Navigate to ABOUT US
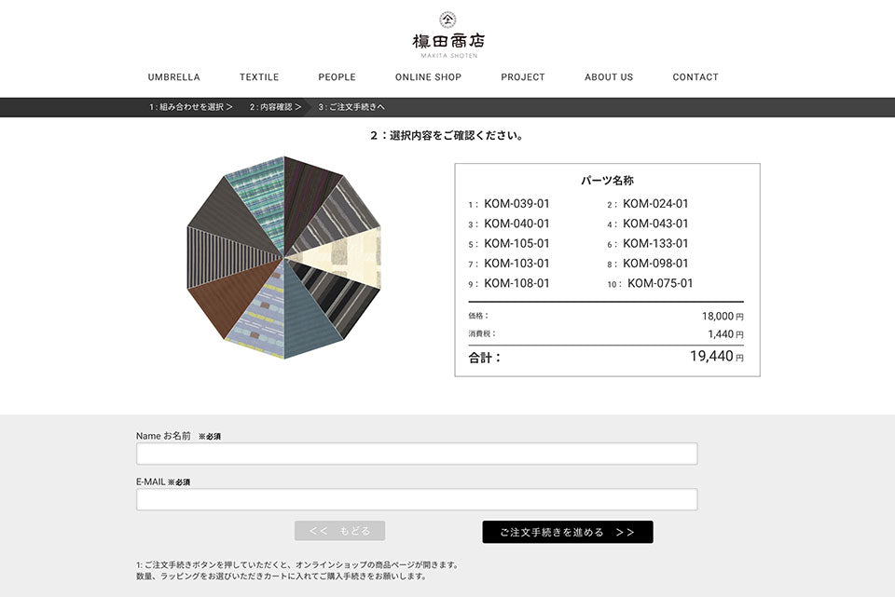 608,77
